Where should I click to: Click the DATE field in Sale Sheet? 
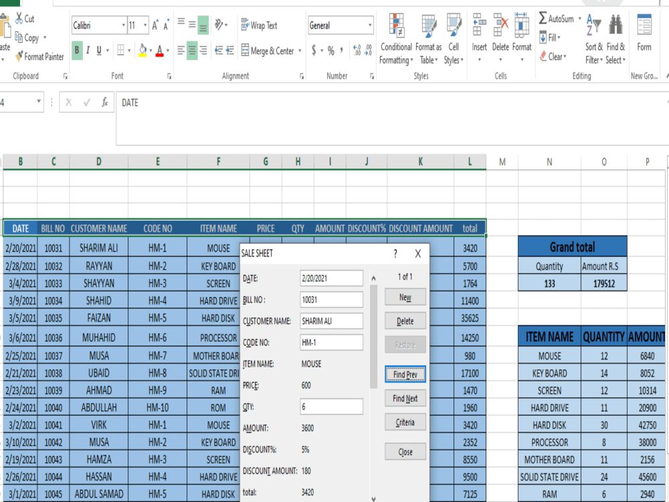click(331, 278)
